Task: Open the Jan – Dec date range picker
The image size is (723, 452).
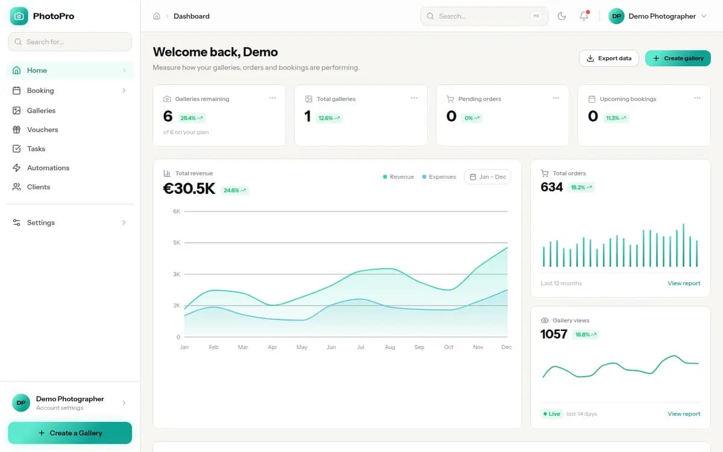Action: 487,177
